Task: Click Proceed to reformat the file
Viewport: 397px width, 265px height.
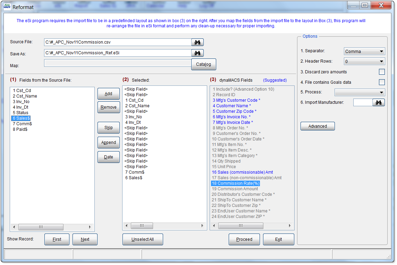Action: pos(244,239)
